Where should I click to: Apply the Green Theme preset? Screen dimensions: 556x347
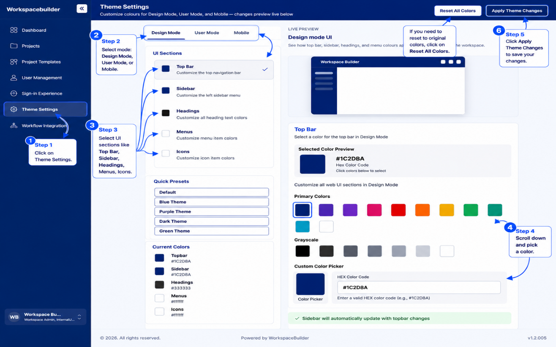tap(211, 231)
